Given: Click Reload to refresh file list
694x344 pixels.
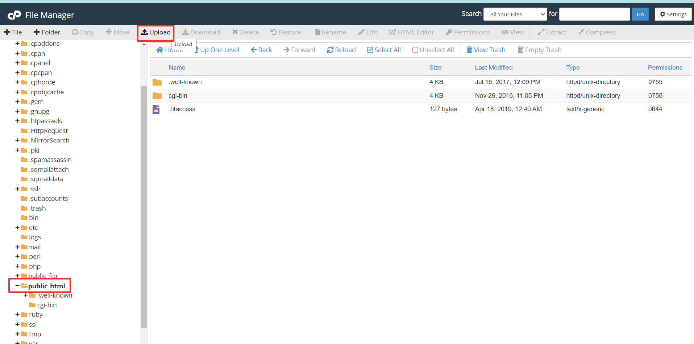Looking at the screenshot, I should [341, 50].
